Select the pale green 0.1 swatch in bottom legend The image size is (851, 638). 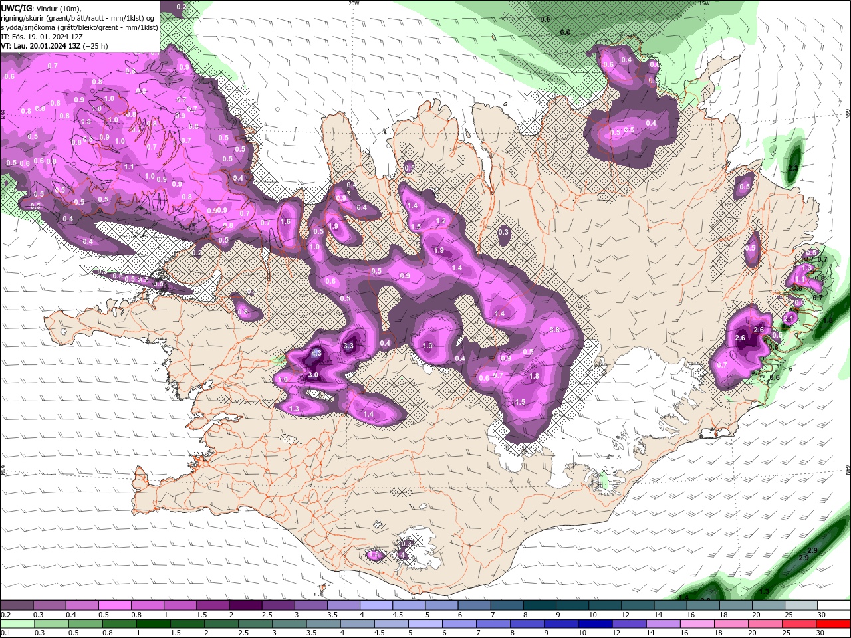point(17,624)
